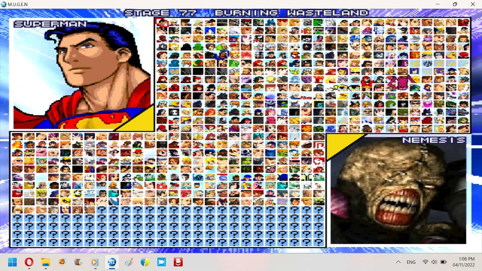Screen dimensions: 482x271
Task: Check the battery status icon
Action: click(443, 262)
